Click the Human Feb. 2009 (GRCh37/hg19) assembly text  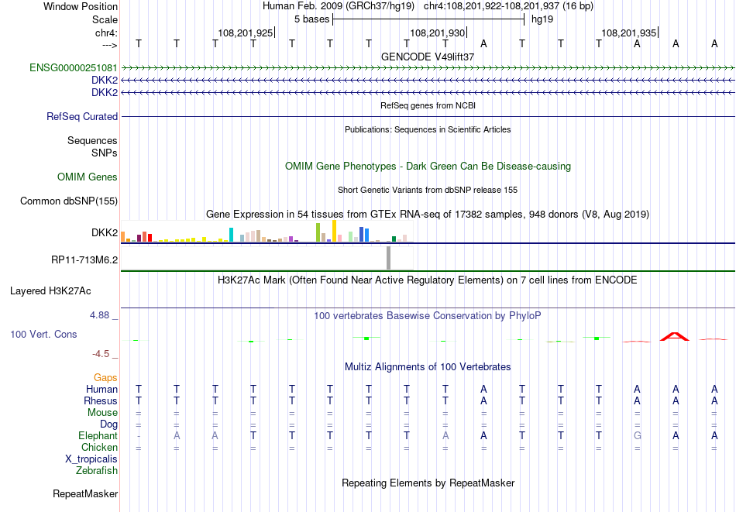pyautogui.click(x=339, y=6)
